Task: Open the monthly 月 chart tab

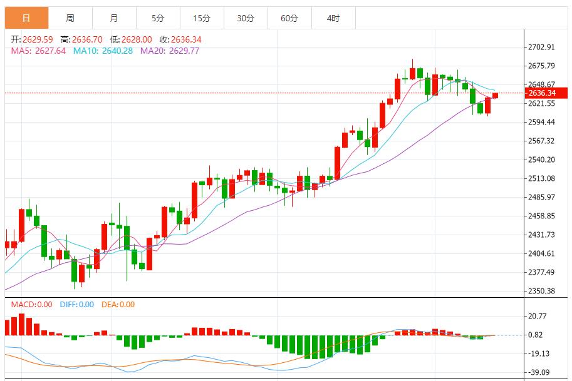Action: [114, 18]
